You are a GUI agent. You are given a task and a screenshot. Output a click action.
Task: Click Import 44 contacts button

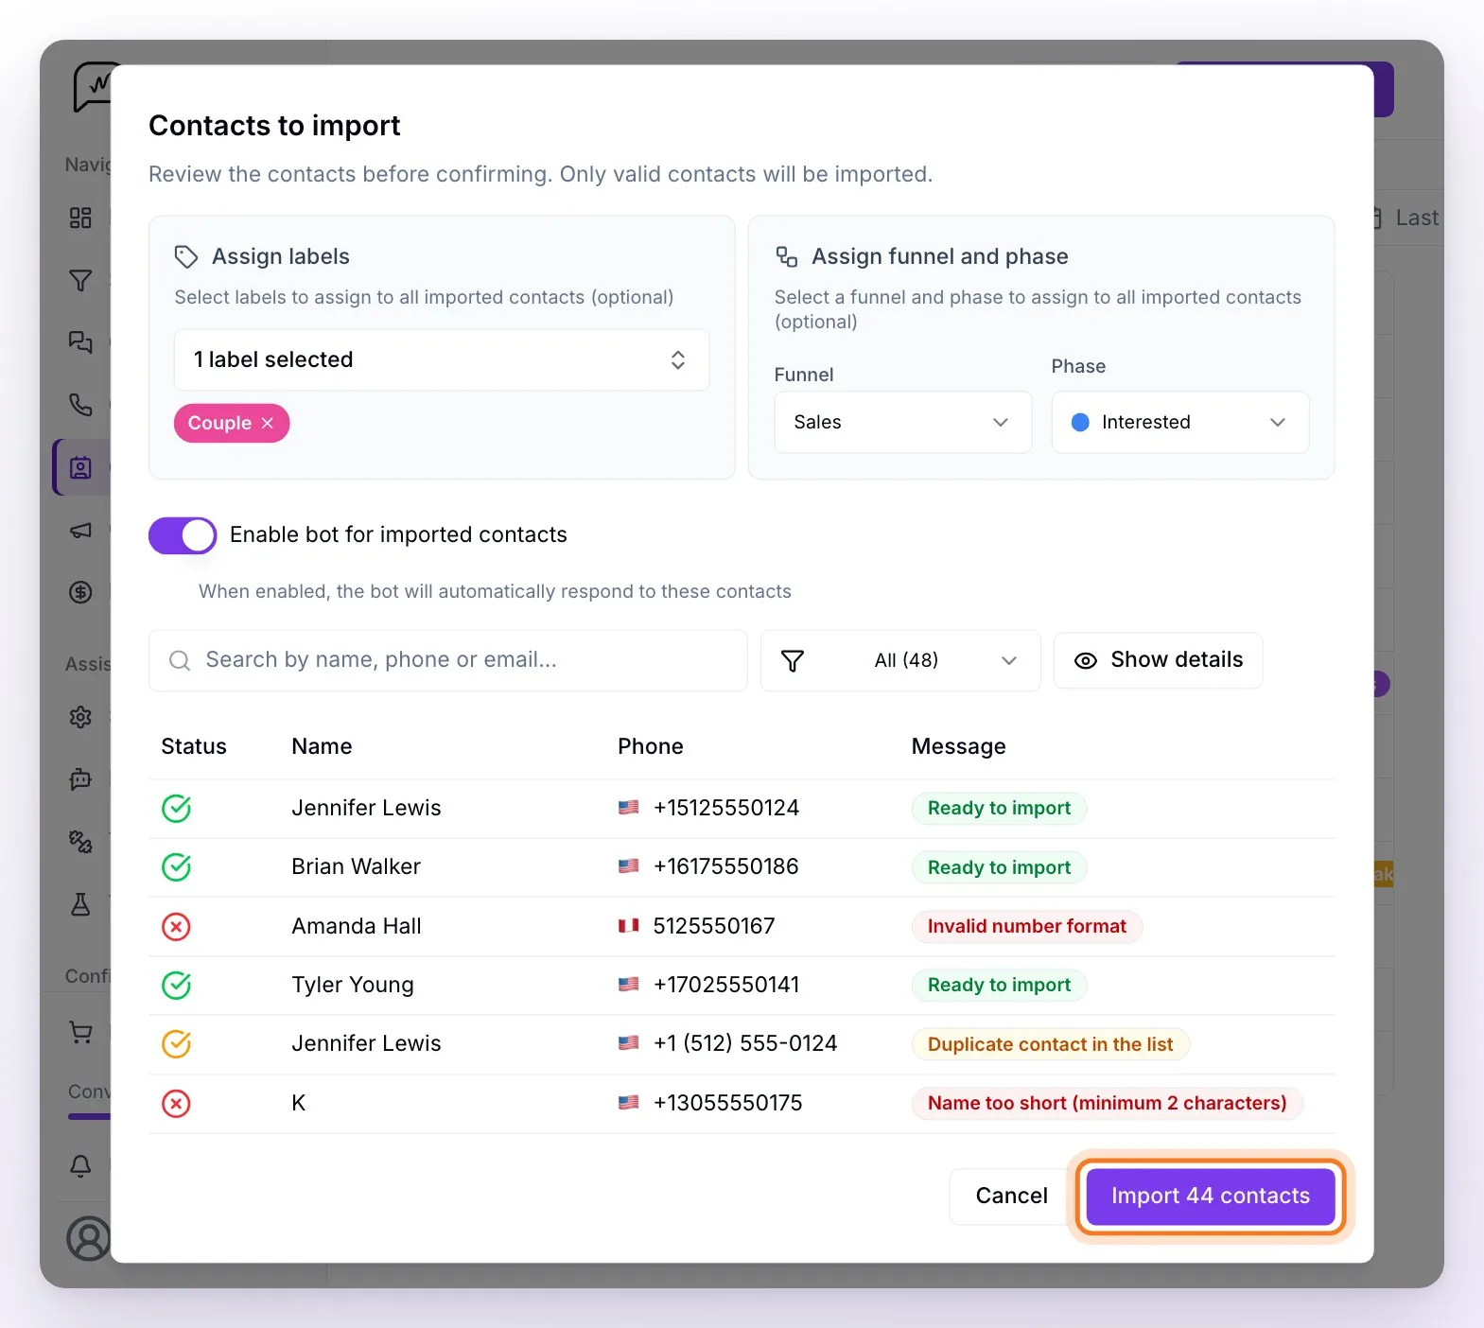pyautogui.click(x=1211, y=1196)
